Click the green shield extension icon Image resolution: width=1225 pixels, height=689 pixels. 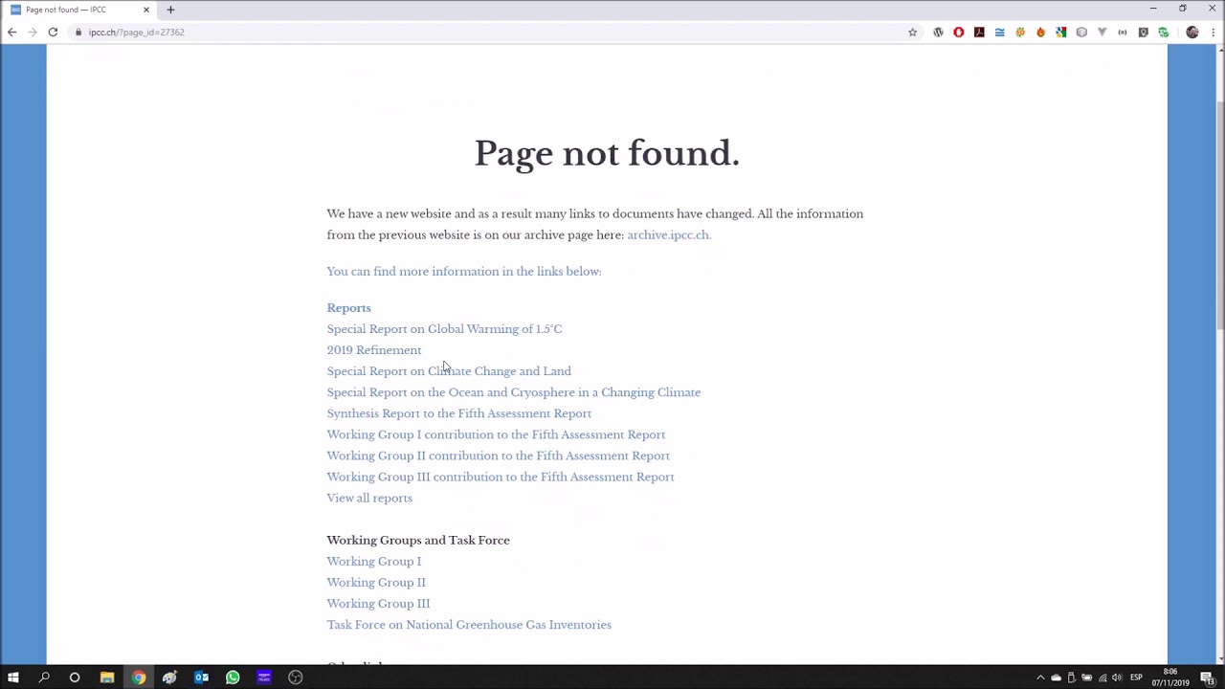click(x=1163, y=33)
